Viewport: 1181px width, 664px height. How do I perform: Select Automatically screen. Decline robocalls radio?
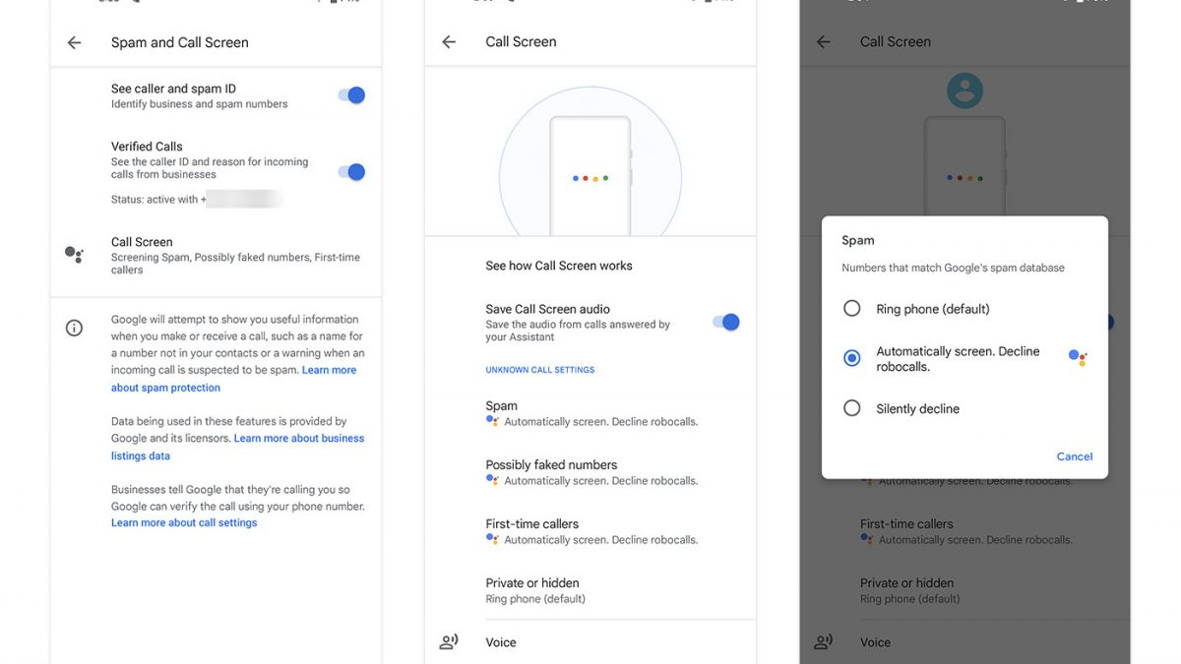click(852, 358)
